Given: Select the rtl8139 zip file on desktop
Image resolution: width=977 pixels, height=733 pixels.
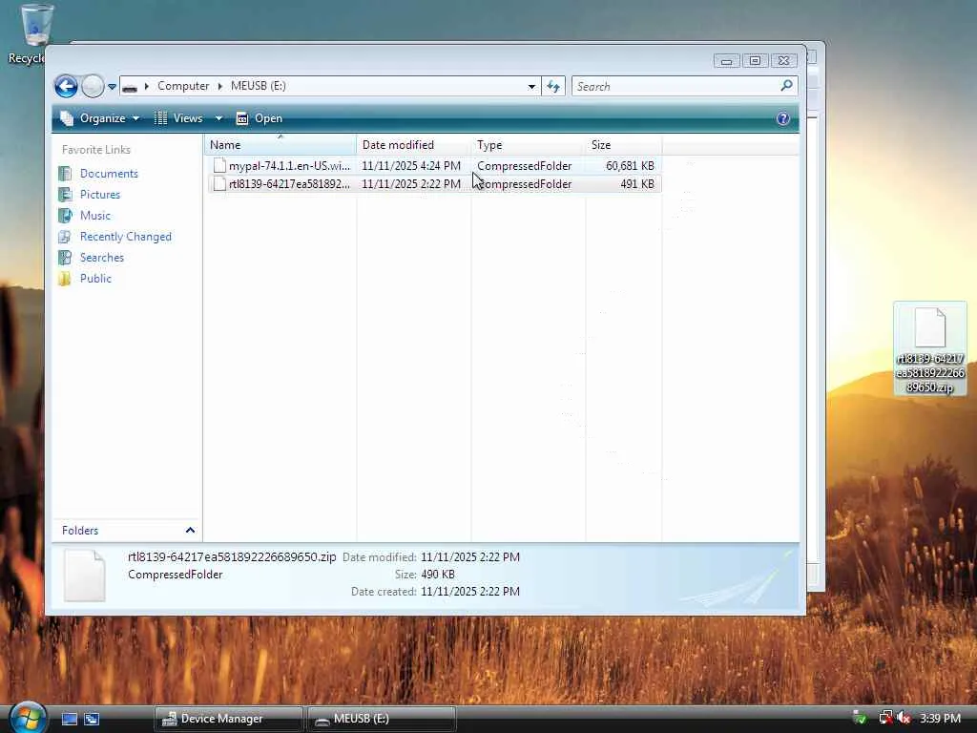Looking at the screenshot, I should click(x=929, y=349).
